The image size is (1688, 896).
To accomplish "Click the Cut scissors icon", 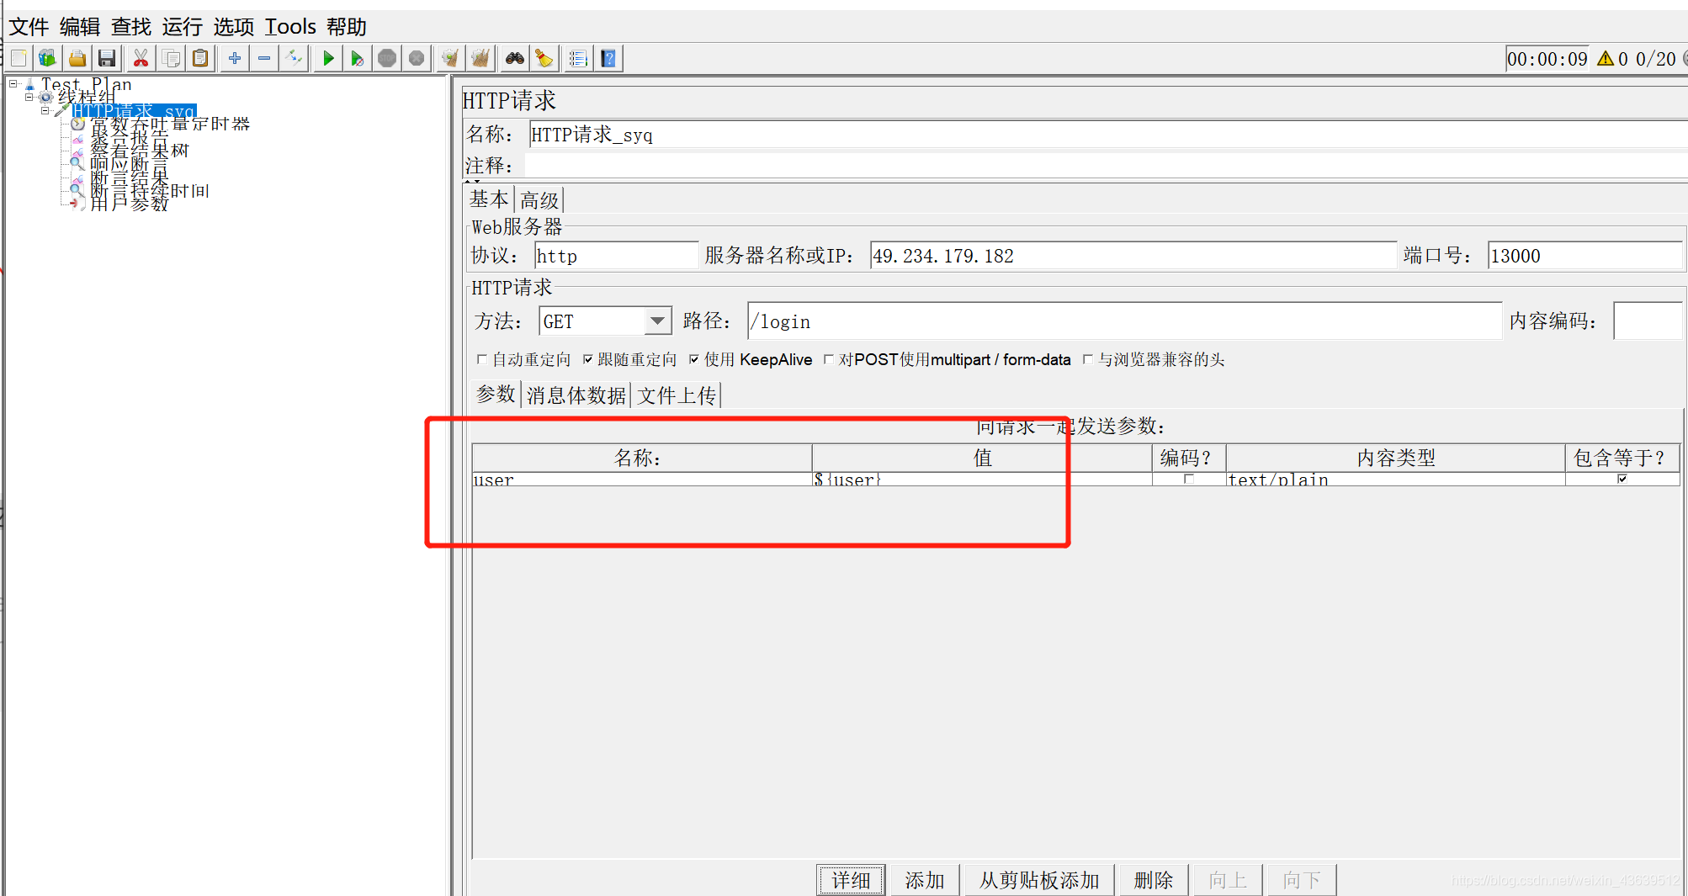I will tap(141, 58).
